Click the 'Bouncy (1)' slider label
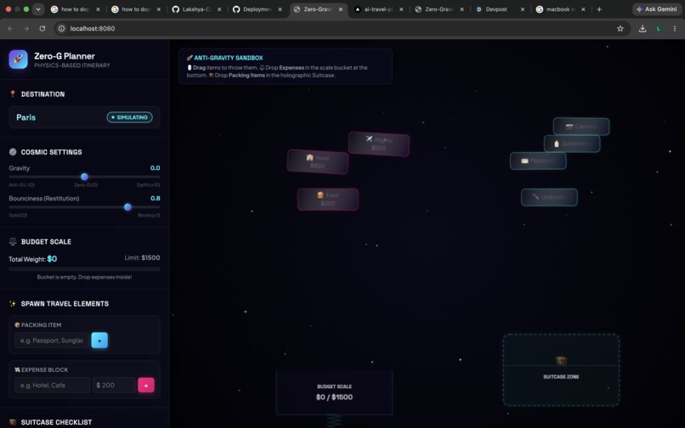 [x=149, y=216]
